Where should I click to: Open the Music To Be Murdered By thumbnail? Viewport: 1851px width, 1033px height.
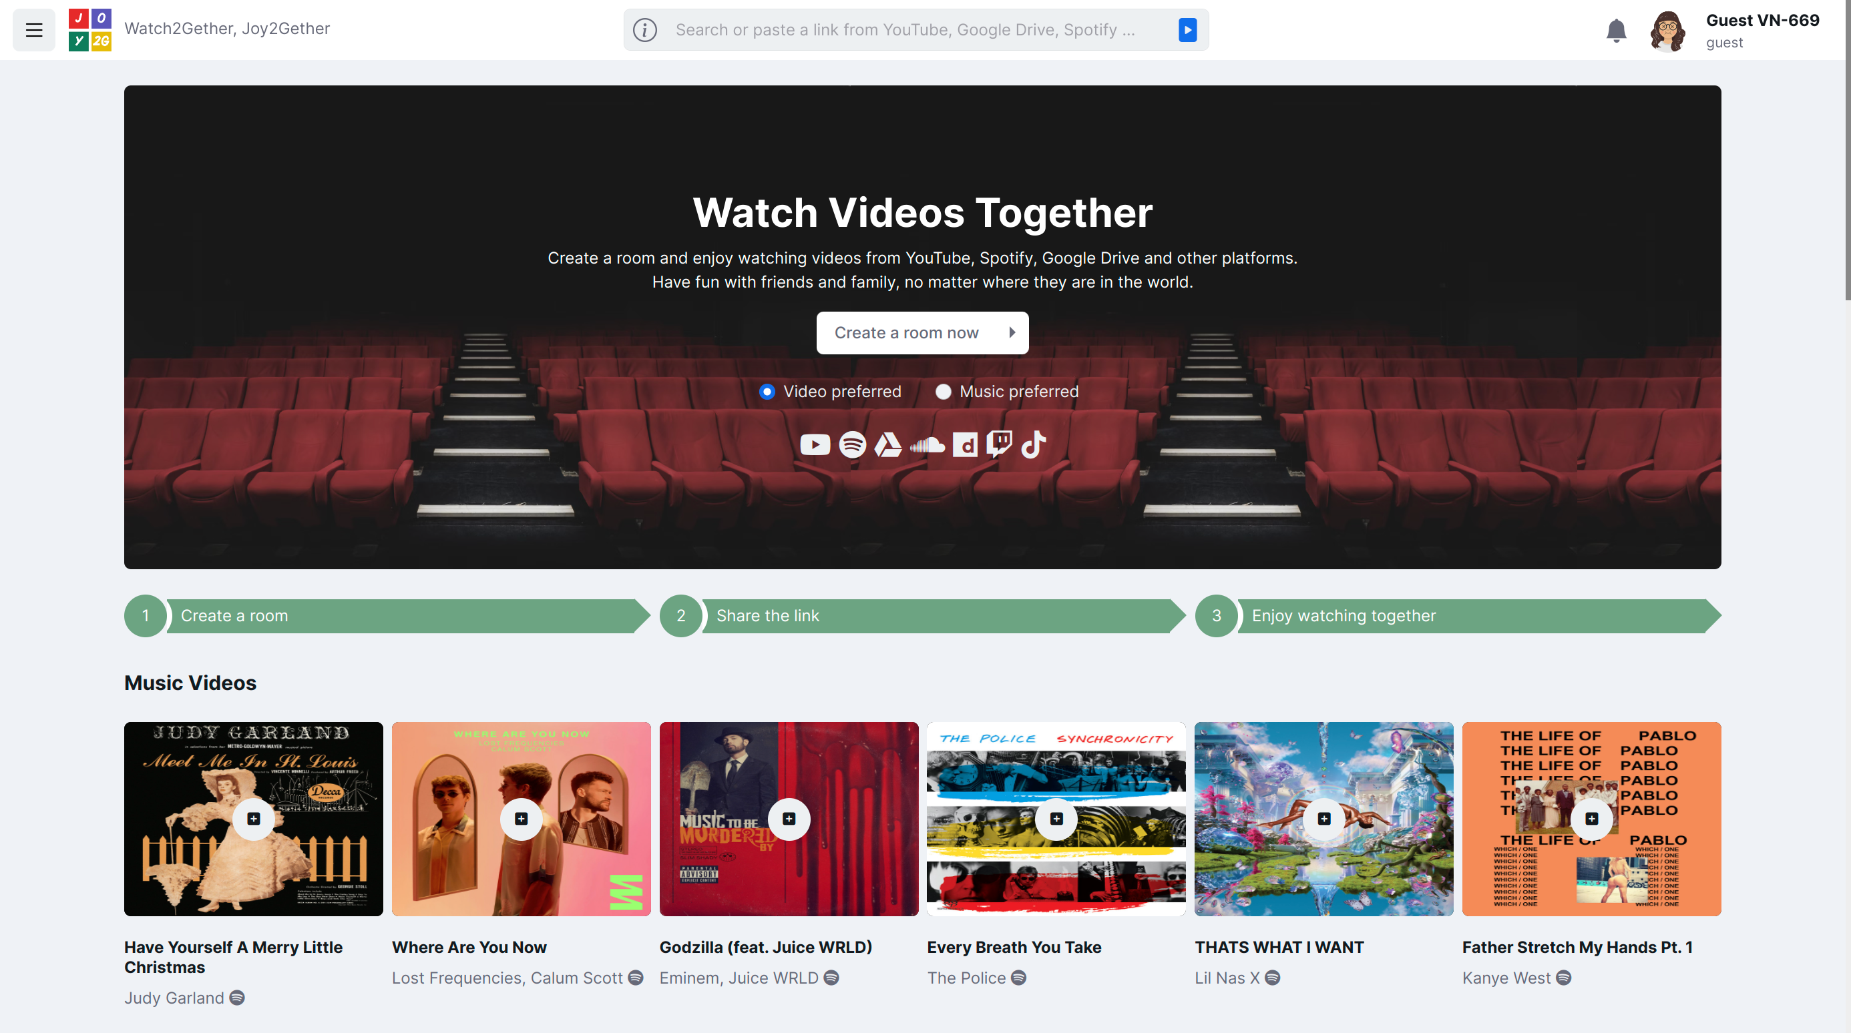pos(789,819)
